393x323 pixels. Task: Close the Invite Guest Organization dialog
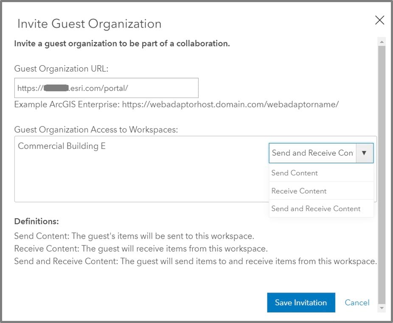[x=379, y=20]
